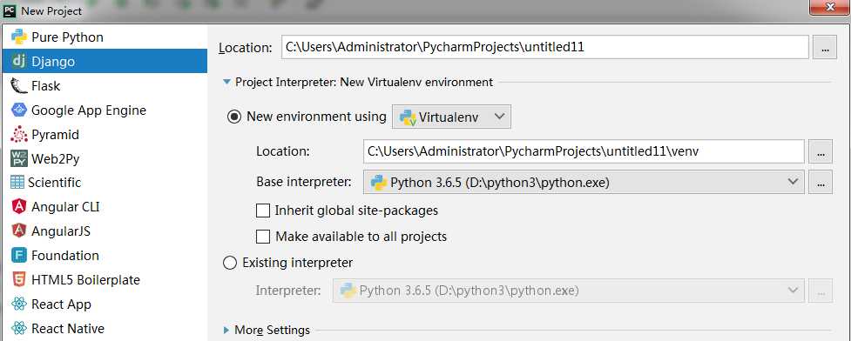
Task: Select the Existing interpreter radio button
Action: click(x=230, y=263)
